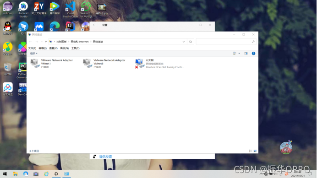Image resolution: width=317 pixels, height=178 pixels.
Task: Click the taskbar date 2021/10/21
Action: point(298,176)
